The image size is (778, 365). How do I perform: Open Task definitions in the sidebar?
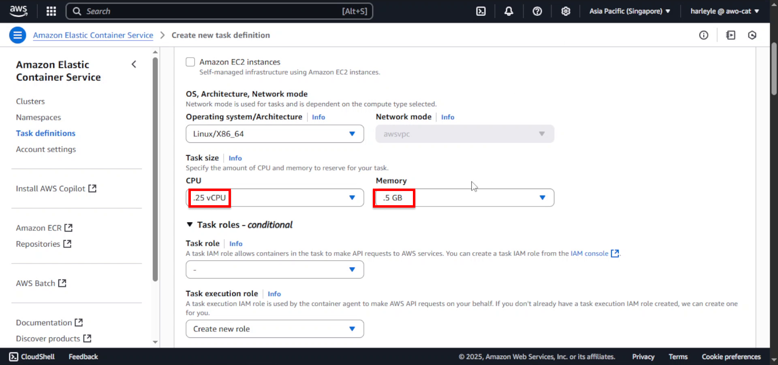pos(46,133)
